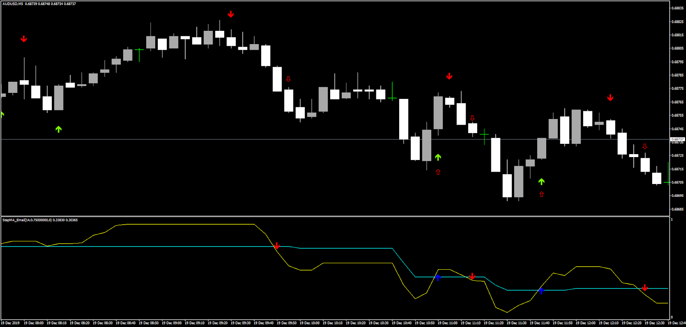686x327 pixels.
Task: Click the '19 Dec 12:30' time axis label
Action: (x=655, y=323)
